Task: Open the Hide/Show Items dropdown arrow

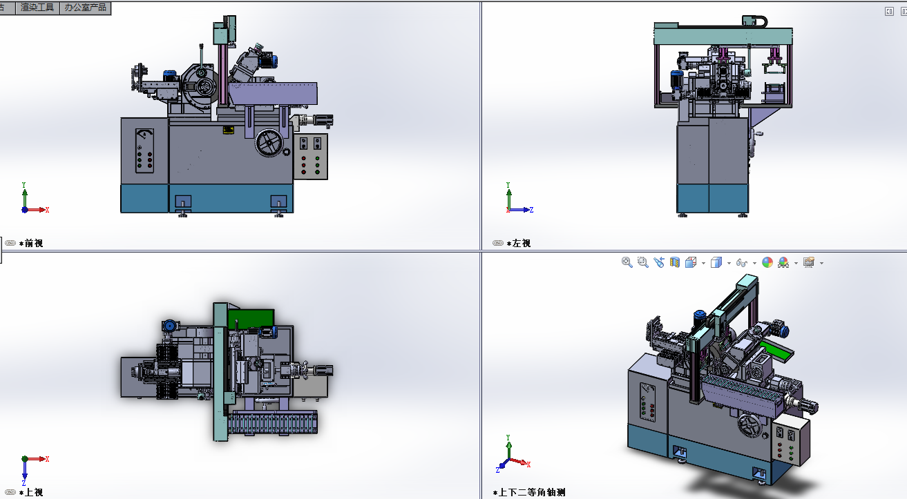Action: pos(754,263)
